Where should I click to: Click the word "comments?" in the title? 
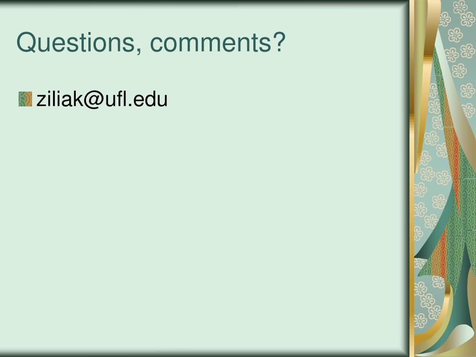[218, 42]
